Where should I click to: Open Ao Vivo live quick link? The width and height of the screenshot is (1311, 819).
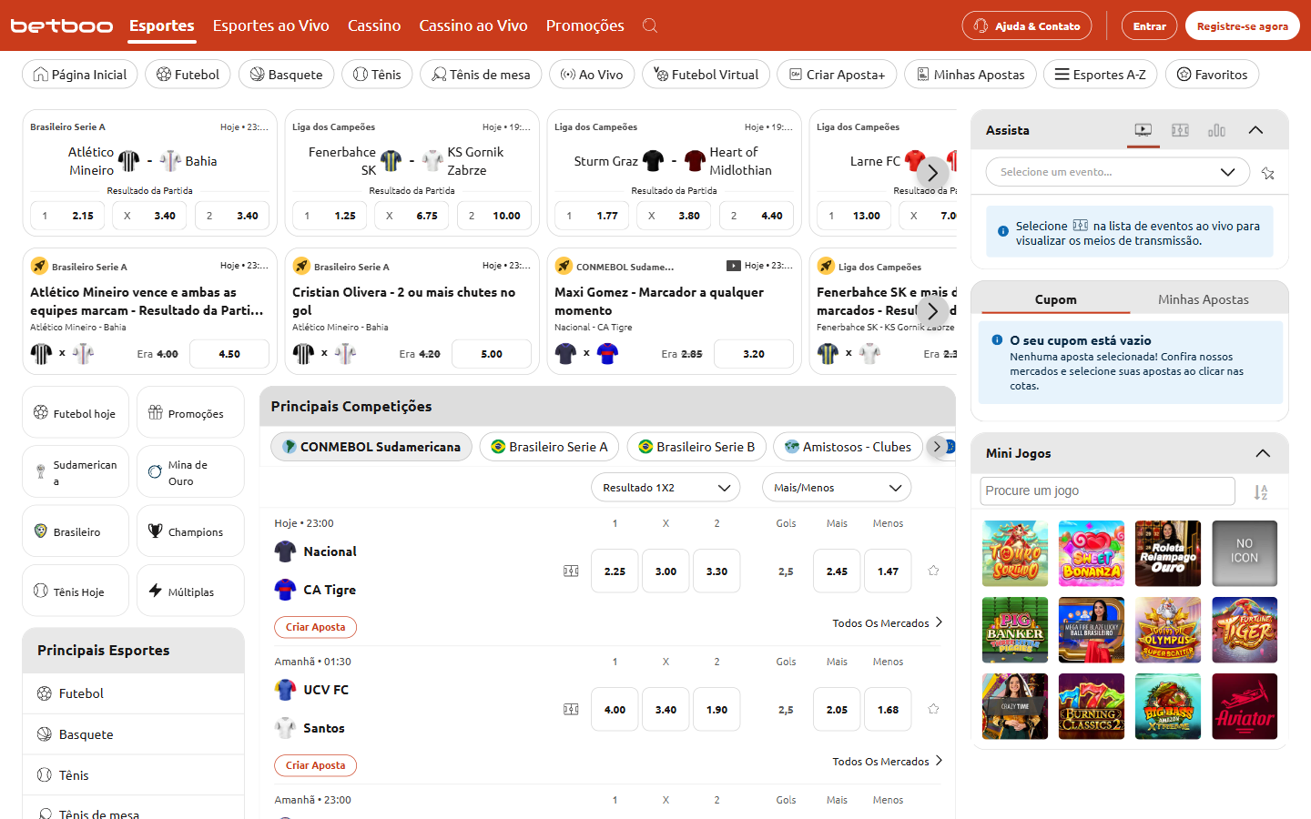[592, 75]
